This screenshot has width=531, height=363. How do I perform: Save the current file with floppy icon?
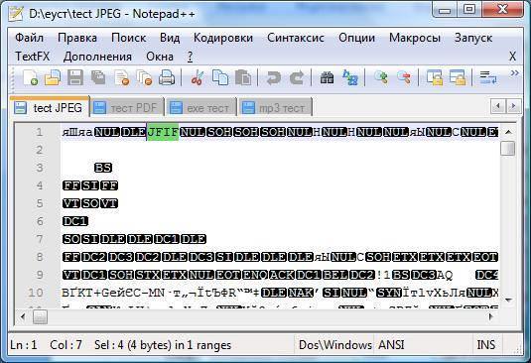coord(75,77)
